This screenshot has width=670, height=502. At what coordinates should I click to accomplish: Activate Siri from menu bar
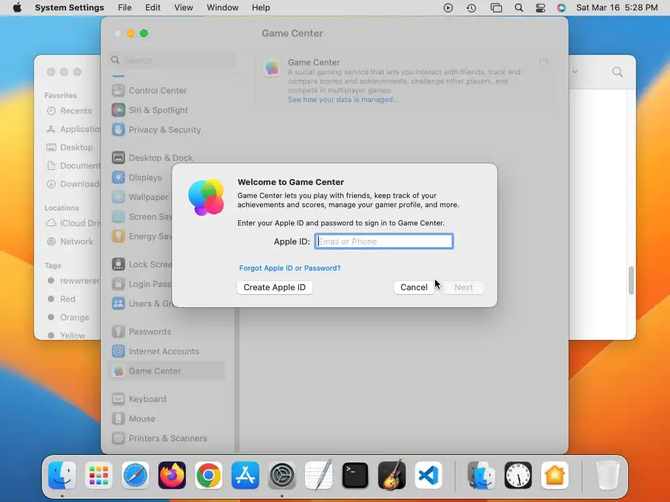pyautogui.click(x=561, y=8)
